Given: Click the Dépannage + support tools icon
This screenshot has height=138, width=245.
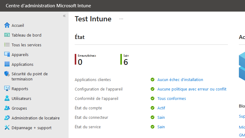Looking at the screenshot, I should coord(7,128).
